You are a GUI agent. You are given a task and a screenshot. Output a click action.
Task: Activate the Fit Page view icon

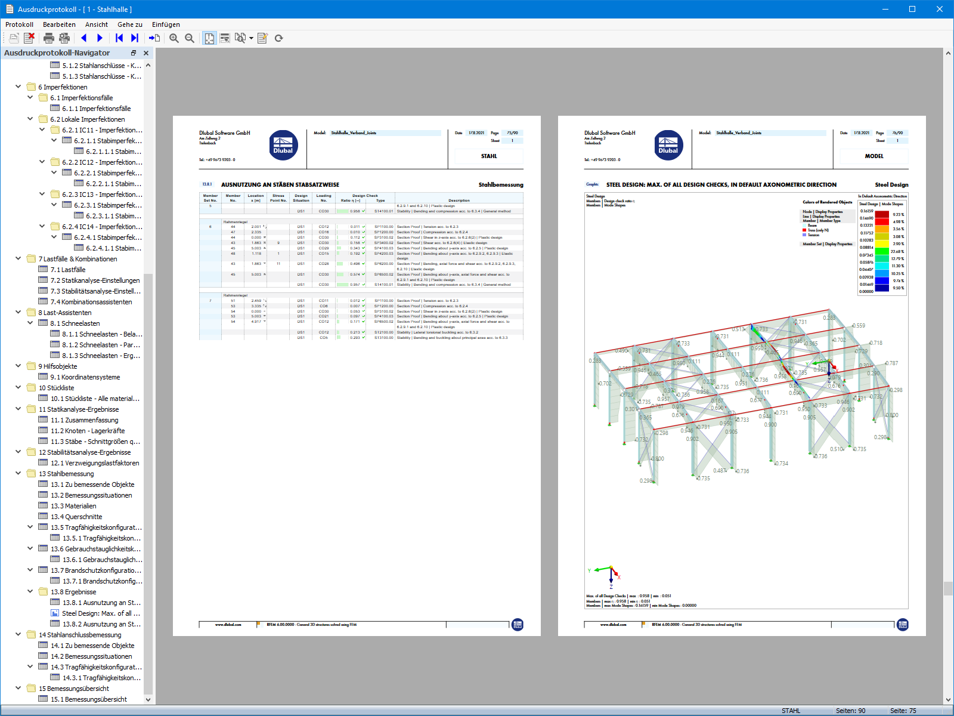pos(209,38)
